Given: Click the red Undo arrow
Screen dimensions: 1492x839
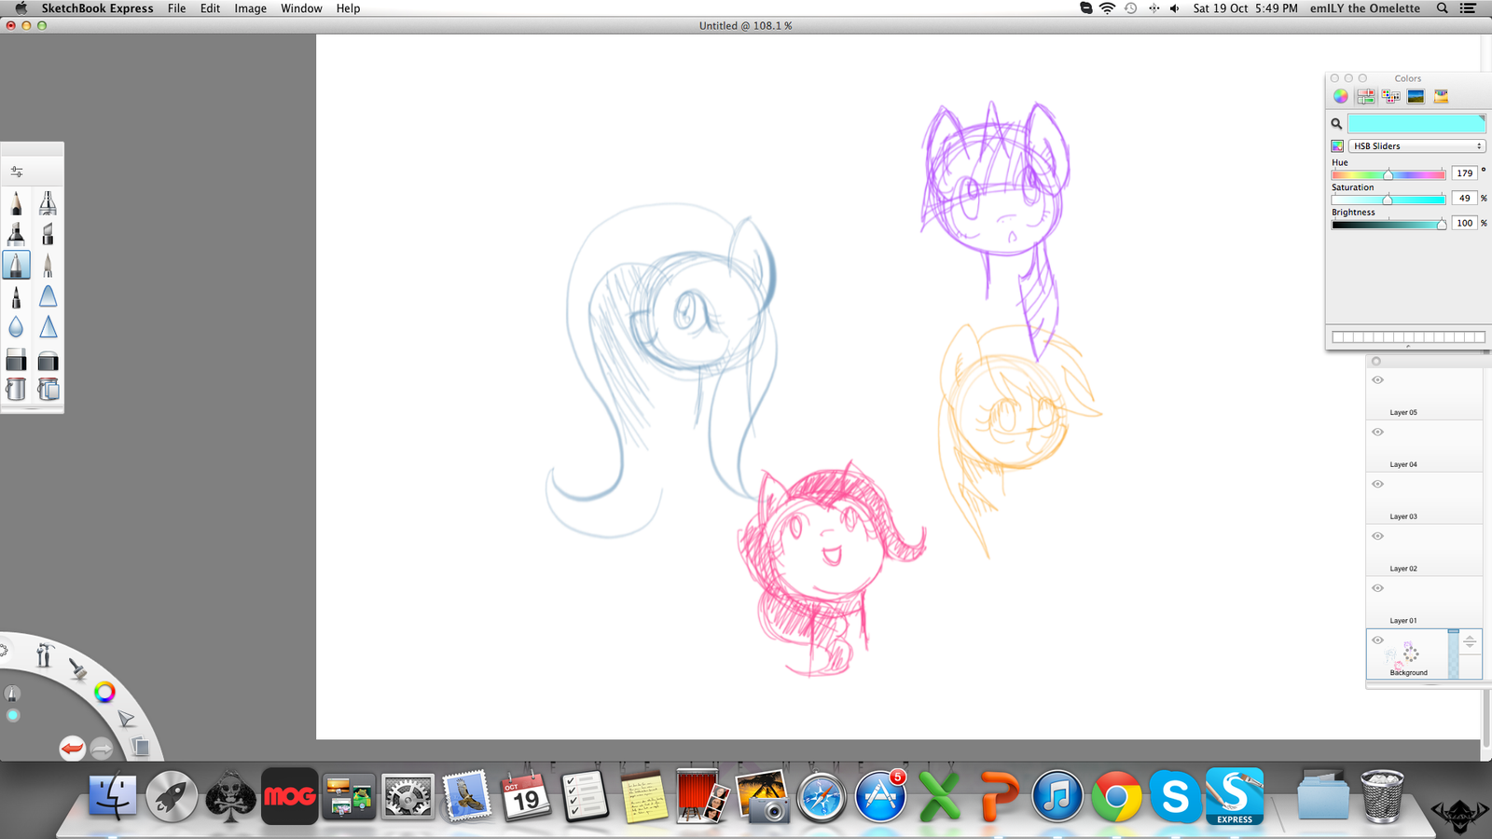Looking at the screenshot, I should pyautogui.click(x=72, y=748).
